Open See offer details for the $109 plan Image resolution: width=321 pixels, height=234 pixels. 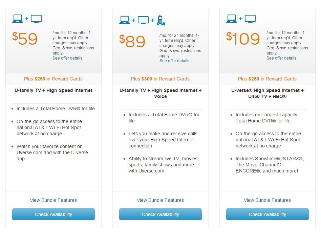(x=282, y=58)
